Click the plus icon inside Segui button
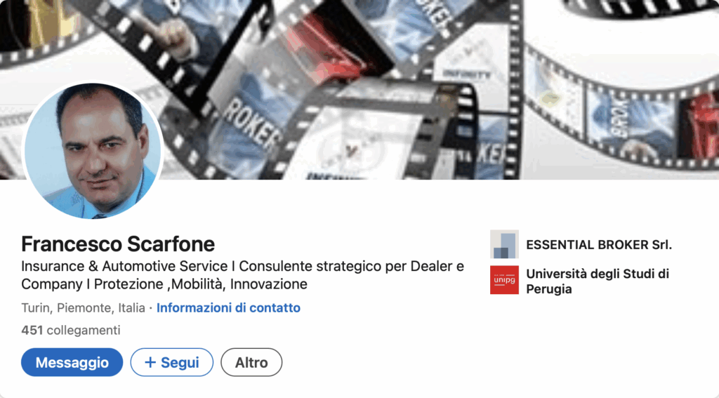 [150, 362]
